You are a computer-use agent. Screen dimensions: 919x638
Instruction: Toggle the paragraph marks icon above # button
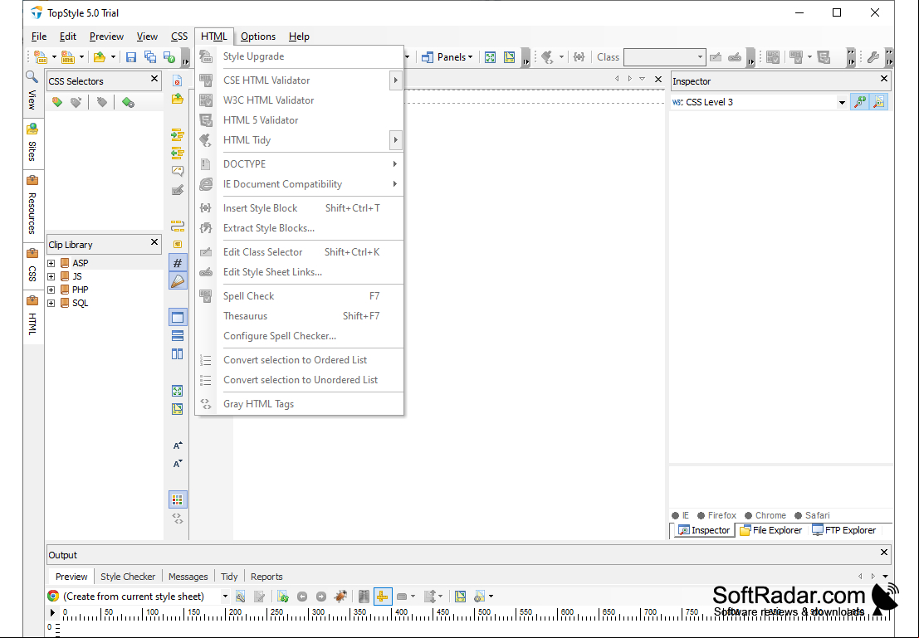tap(177, 244)
